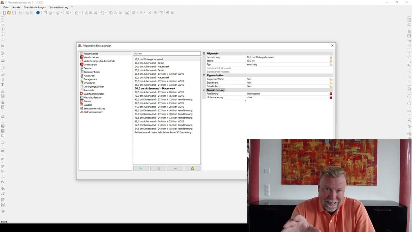The height and width of the screenshot is (232, 412).
Task: Click the new document toolbar icon
Action: [x=5, y=13]
